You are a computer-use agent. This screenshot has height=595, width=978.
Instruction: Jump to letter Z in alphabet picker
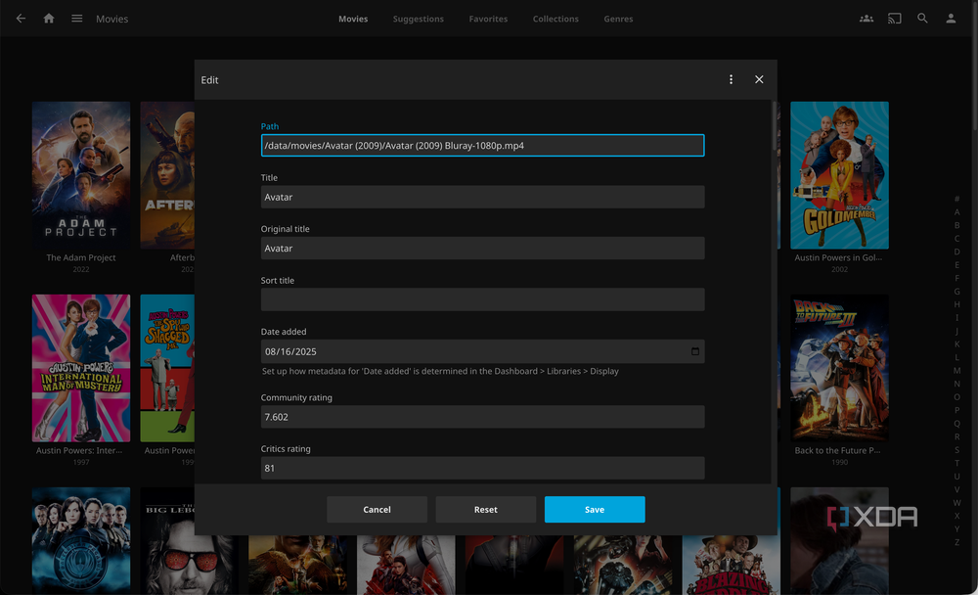pyautogui.click(x=956, y=542)
